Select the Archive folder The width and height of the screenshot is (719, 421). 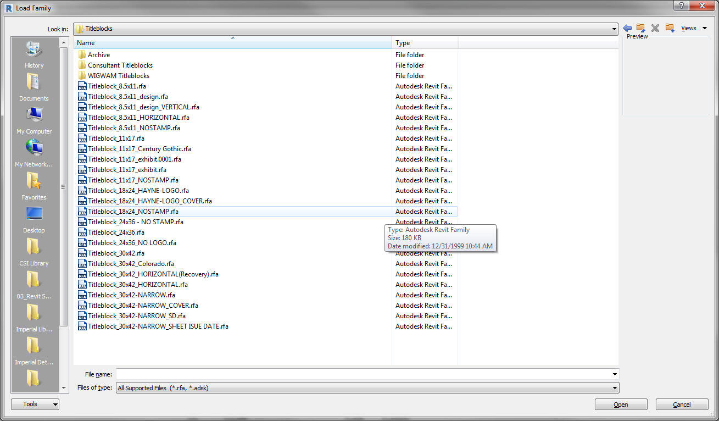click(x=99, y=55)
